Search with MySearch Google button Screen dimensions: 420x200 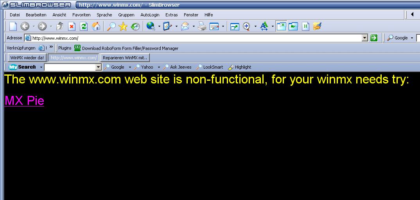(x=115, y=67)
